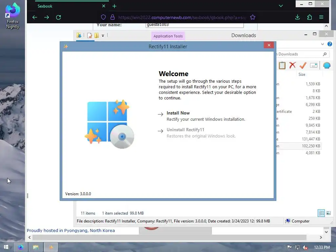This screenshot has height=252, width=336.
Task: Select the Sexbook browser tab
Action: click(x=71, y=6)
